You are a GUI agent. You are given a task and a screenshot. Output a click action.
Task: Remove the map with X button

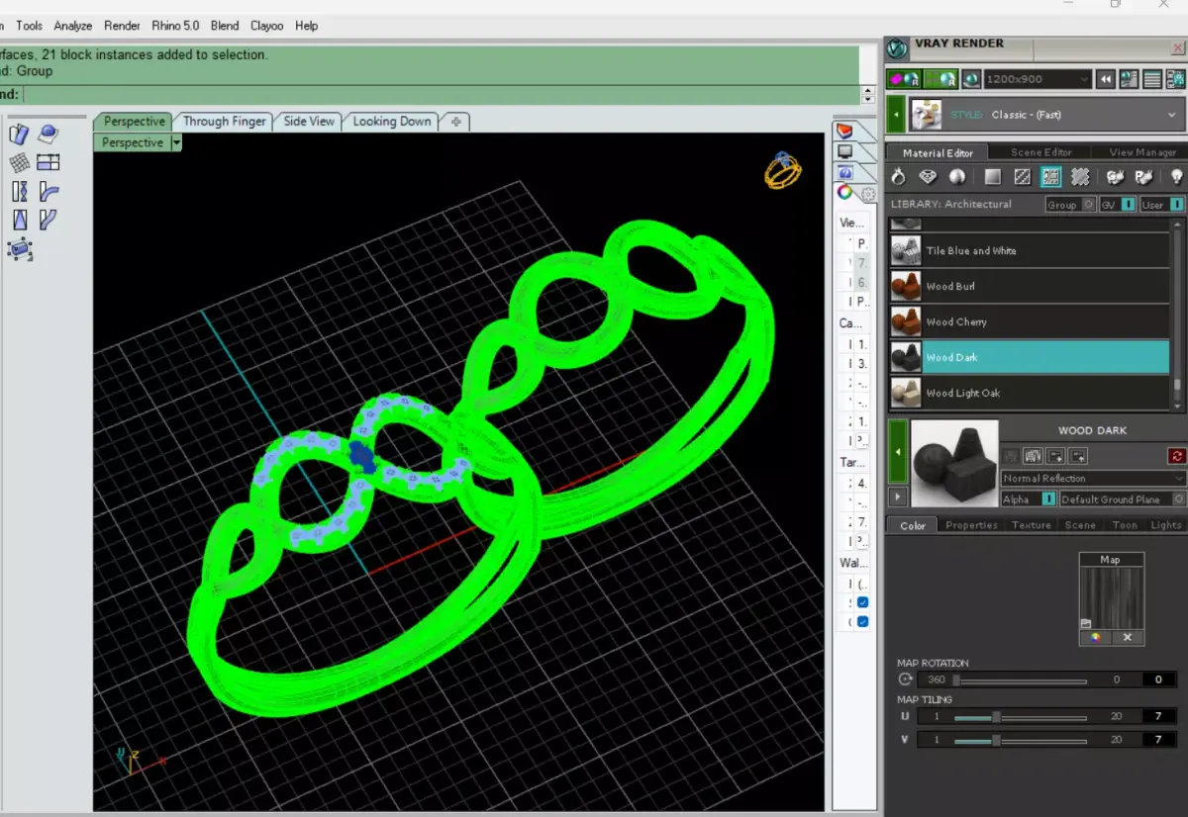[1128, 638]
